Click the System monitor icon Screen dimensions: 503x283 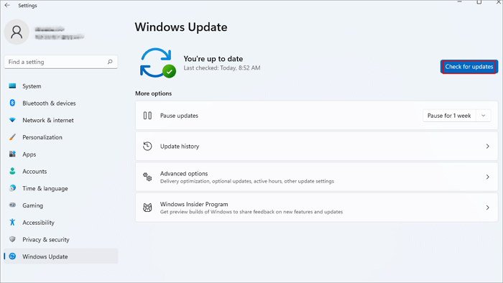pos(12,86)
